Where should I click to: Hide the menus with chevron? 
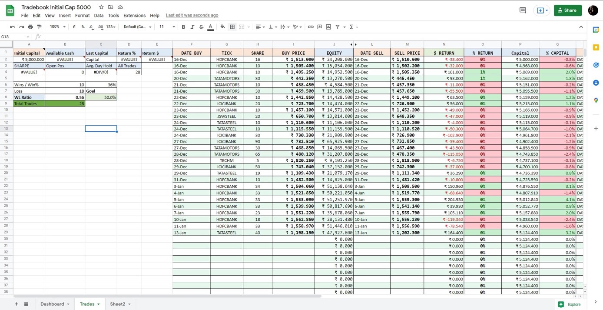[x=581, y=27]
